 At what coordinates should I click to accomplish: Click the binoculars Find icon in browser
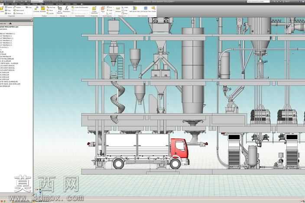coord(10,23)
